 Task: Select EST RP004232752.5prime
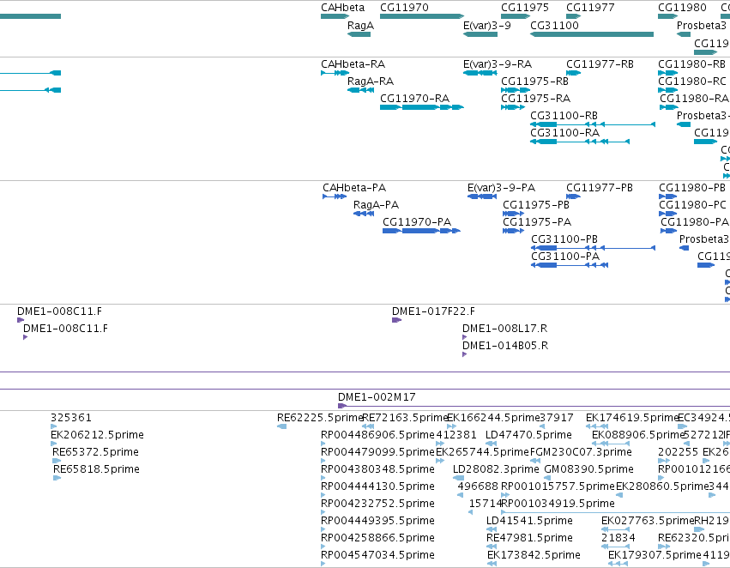tap(377, 504)
